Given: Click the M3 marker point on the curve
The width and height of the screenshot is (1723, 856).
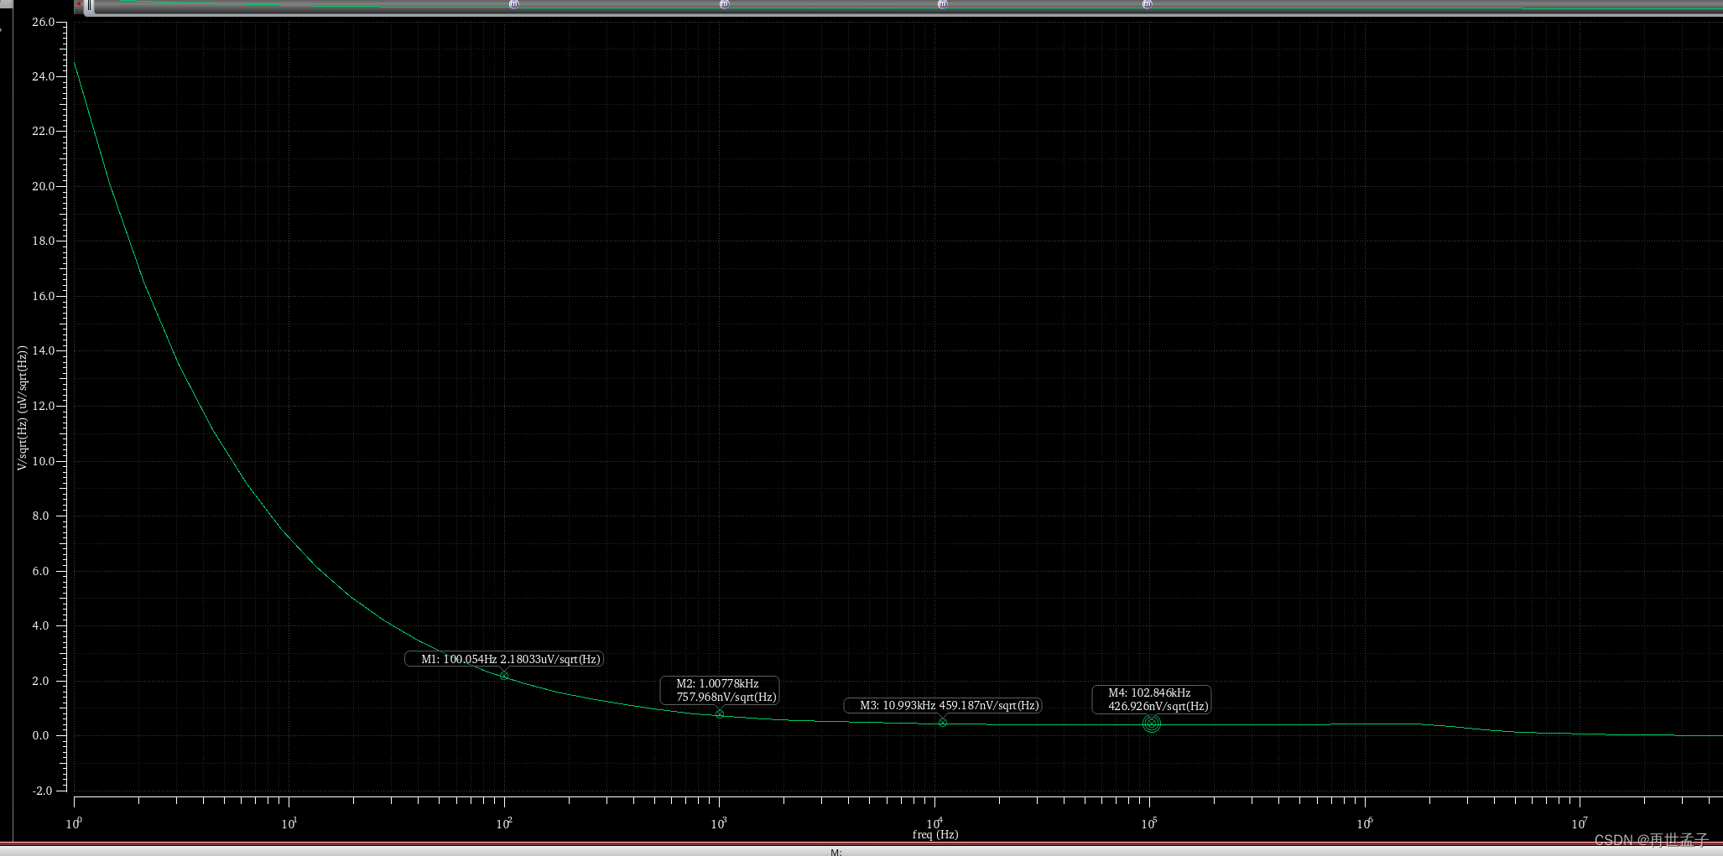Looking at the screenshot, I should (x=943, y=723).
